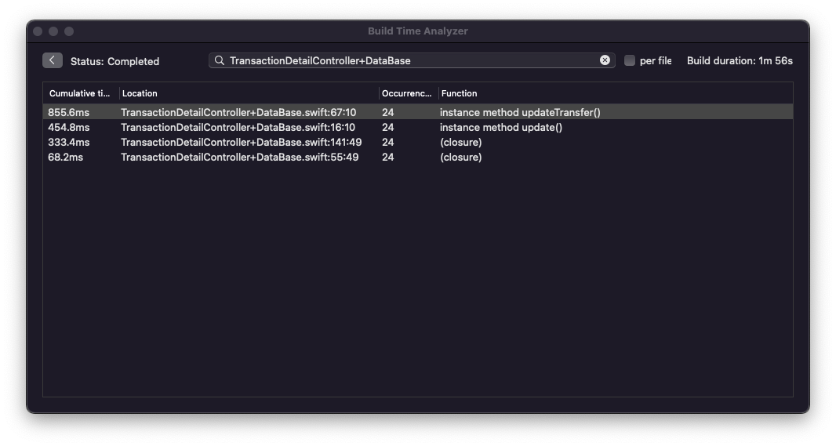This screenshot has width=836, height=446.
Task: Close the Build Time Analyzer window
Action: coord(38,31)
